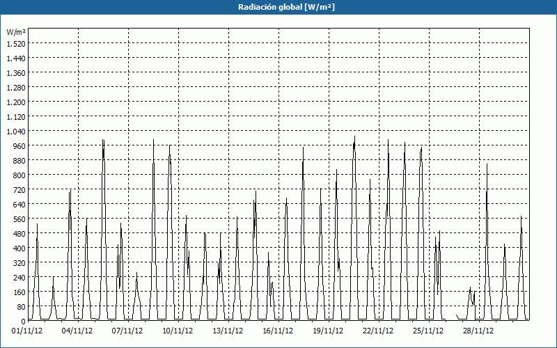
Task: Click the 0 y-axis value
Action: click(24, 322)
